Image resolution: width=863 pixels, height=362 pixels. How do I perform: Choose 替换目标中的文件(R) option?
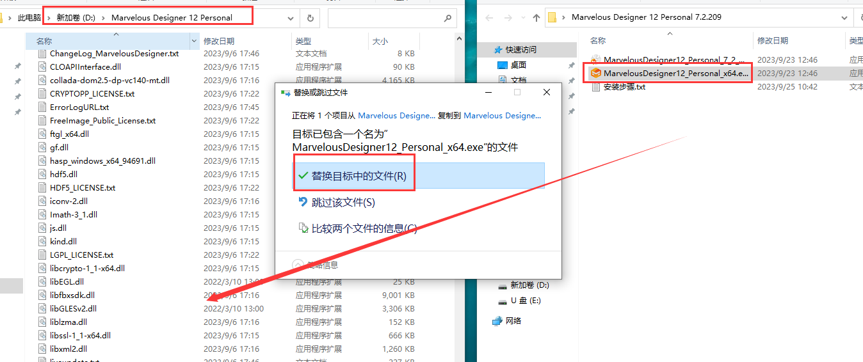[x=419, y=176]
